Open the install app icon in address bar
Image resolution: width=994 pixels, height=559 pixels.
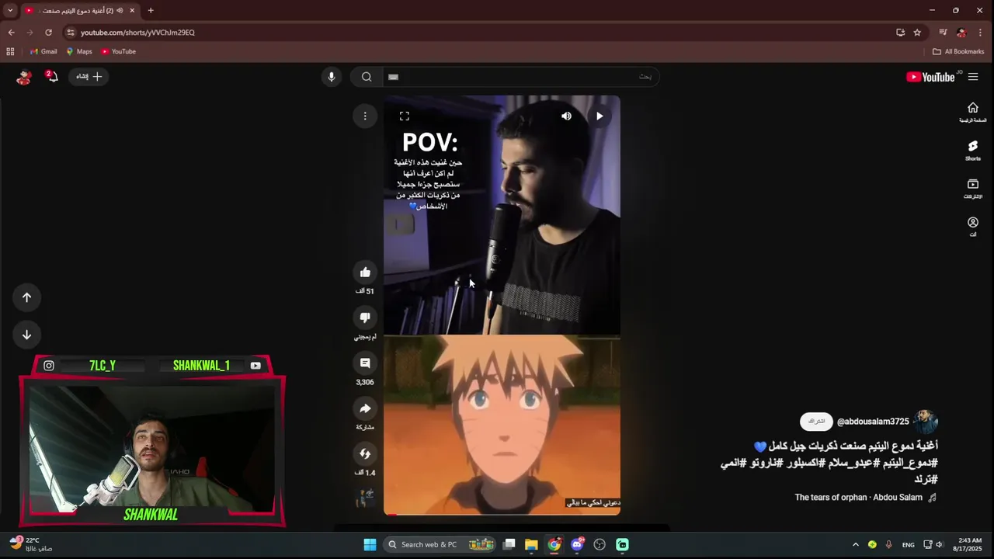tap(900, 33)
